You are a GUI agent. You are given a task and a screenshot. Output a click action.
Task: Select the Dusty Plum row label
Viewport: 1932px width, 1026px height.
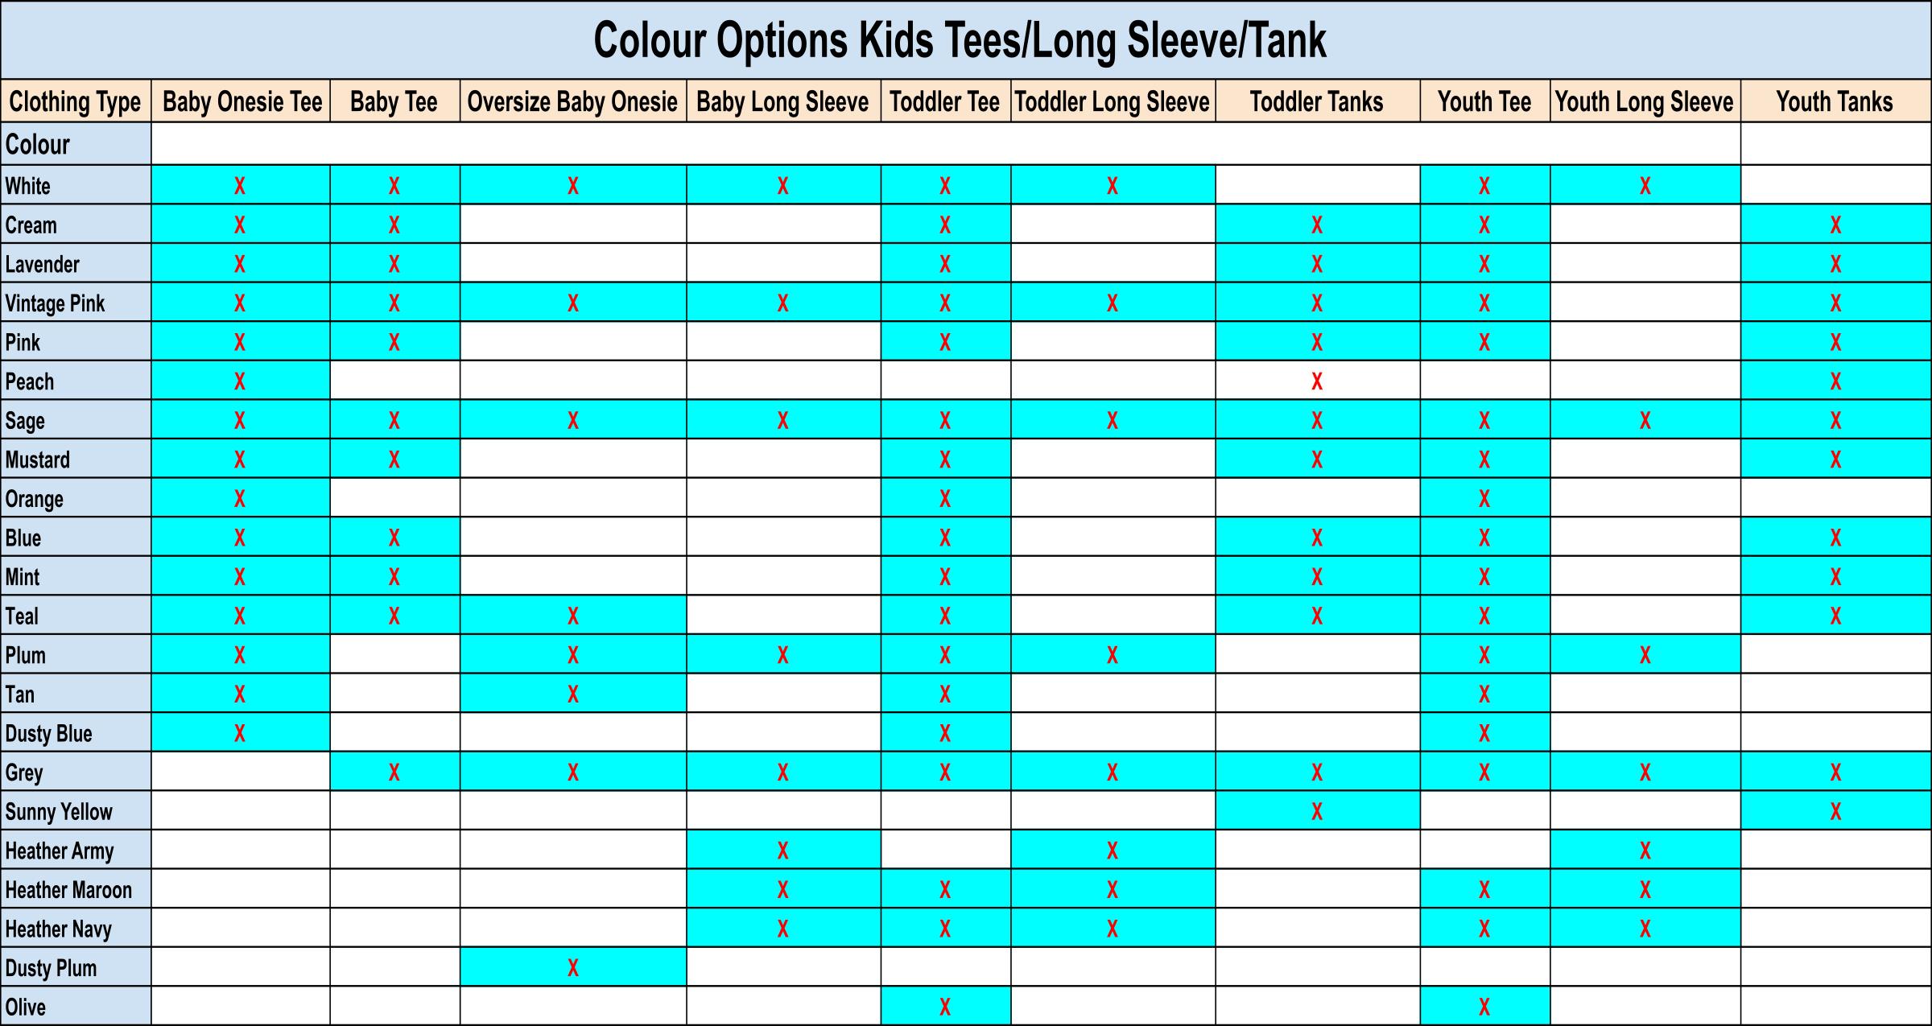click(51, 968)
